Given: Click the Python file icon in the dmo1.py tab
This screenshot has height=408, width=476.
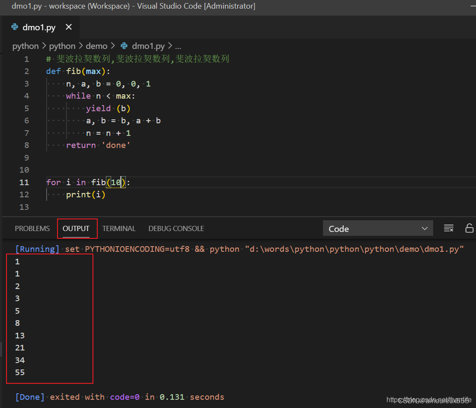Looking at the screenshot, I should click(15, 27).
